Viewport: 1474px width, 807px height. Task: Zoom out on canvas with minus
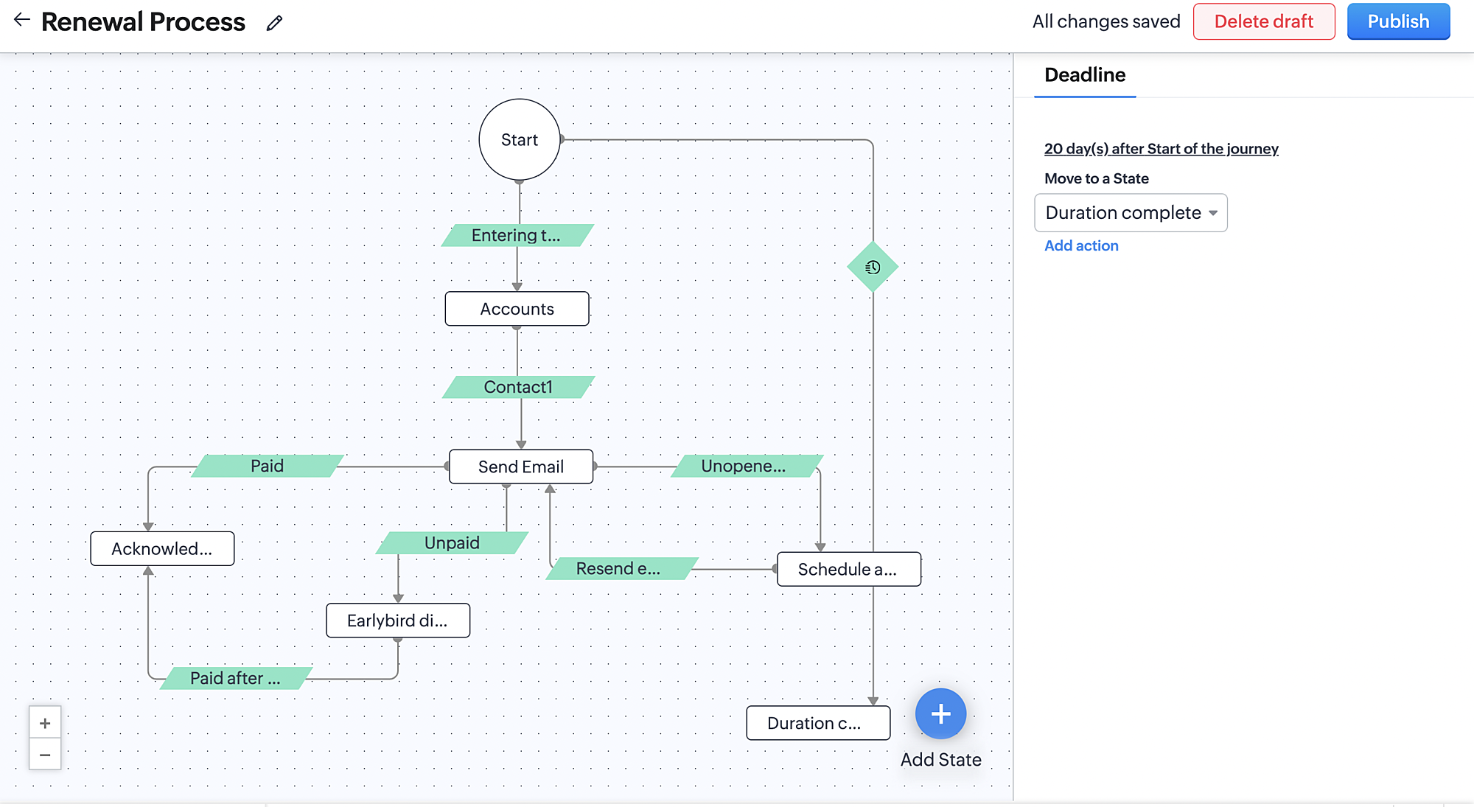[x=45, y=755]
